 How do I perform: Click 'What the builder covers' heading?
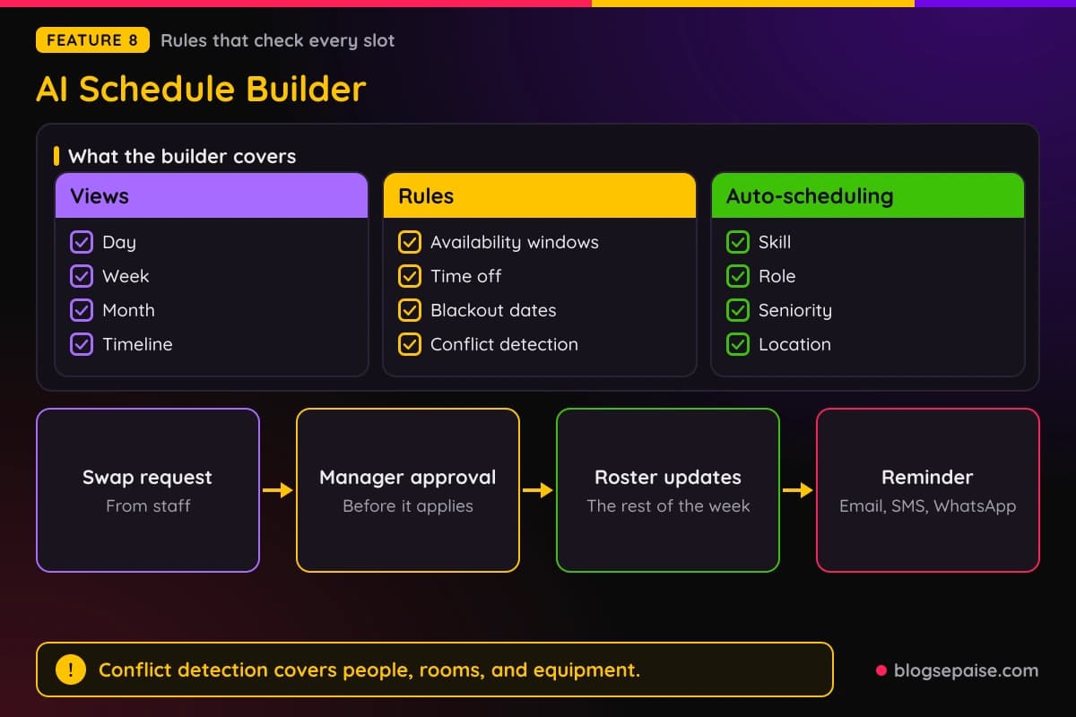click(x=182, y=156)
